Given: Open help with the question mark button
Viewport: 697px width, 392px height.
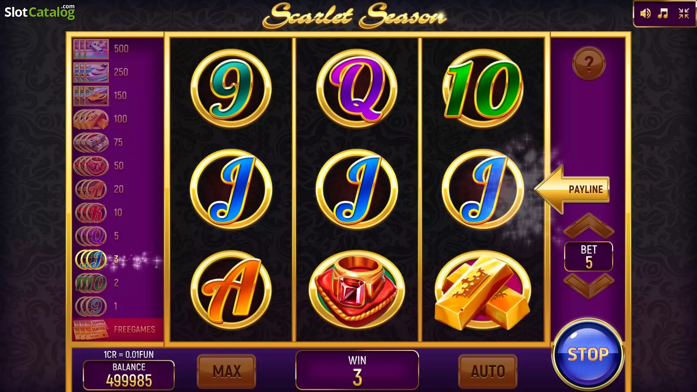Looking at the screenshot, I should [x=589, y=64].
